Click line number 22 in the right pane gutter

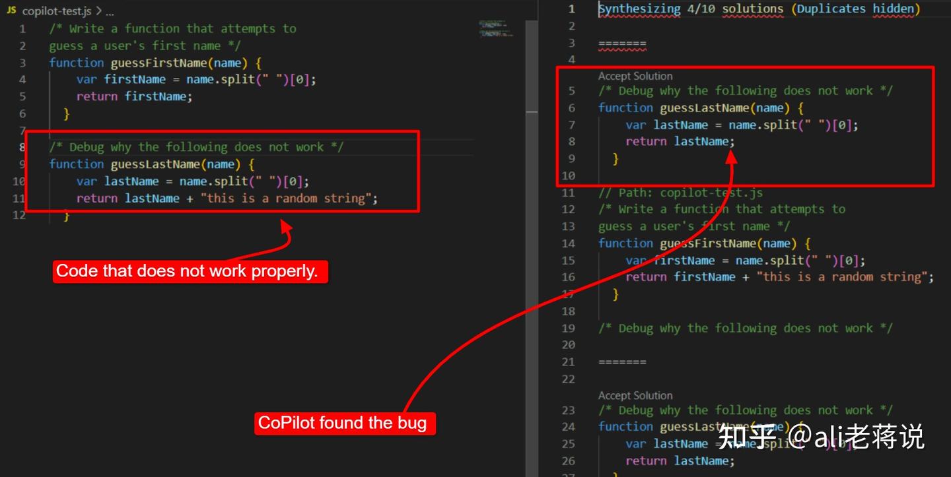tap(569, 379)
